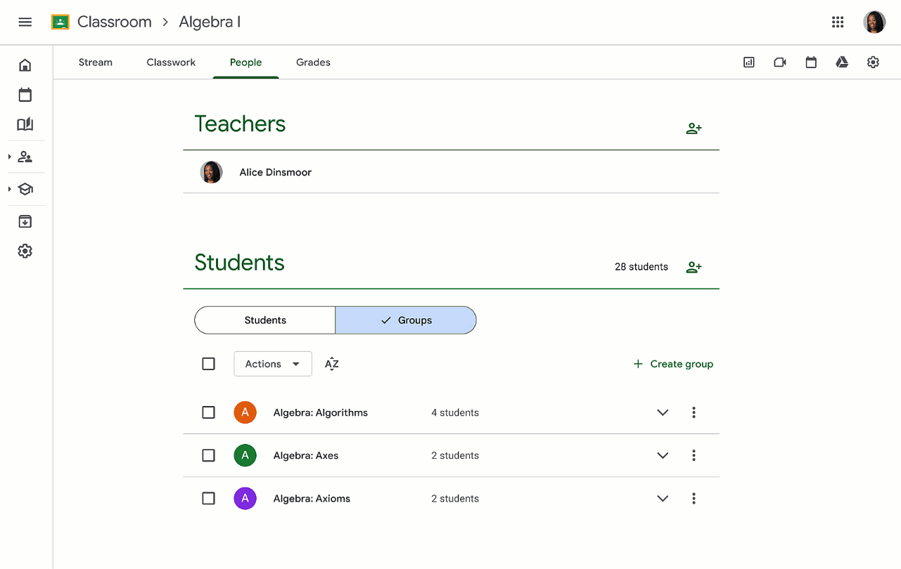The height and width of the screenshot is (569, 901).
Task: Click invite students icon
Action: point(694,267)
